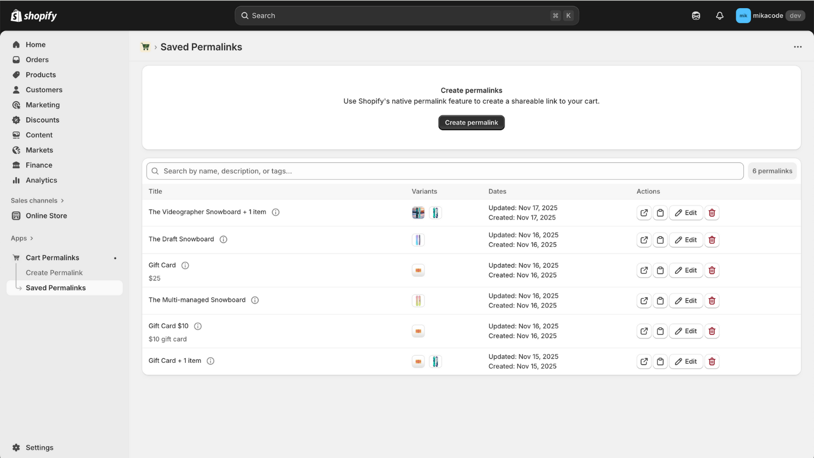Click the Create permalink button
This screenshot has width=814, height=458.
point(471,123)
